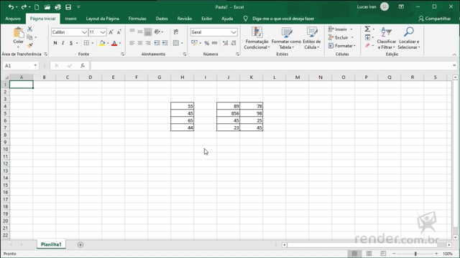460x258 pixels.
Task: Open the font color dropdown arrow
Action: [x=120, y=43]
